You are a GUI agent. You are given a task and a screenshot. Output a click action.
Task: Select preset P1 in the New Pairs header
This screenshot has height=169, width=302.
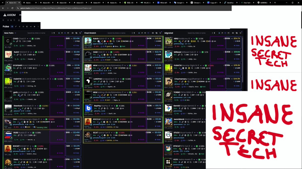tap(62, 33)
